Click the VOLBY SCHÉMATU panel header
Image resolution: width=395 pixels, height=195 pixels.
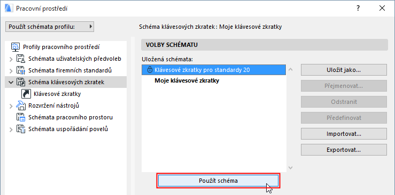coord(264,45)
